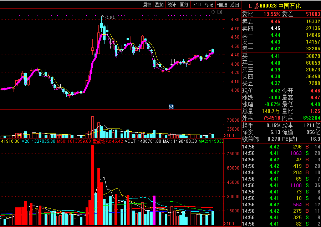Click the 委差 51683 value
The width and height of the screenshot is (321, 227).
[x=313, y=14]
